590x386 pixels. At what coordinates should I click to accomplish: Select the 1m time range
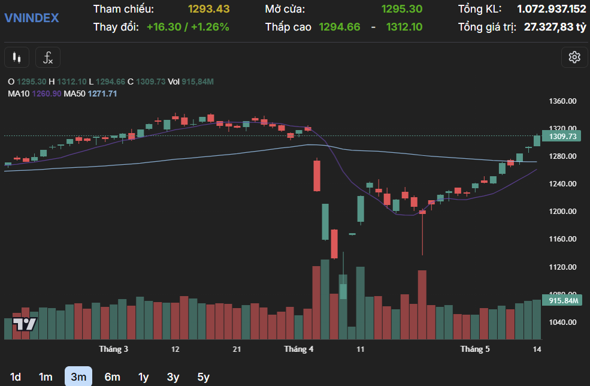click(46, 376)
